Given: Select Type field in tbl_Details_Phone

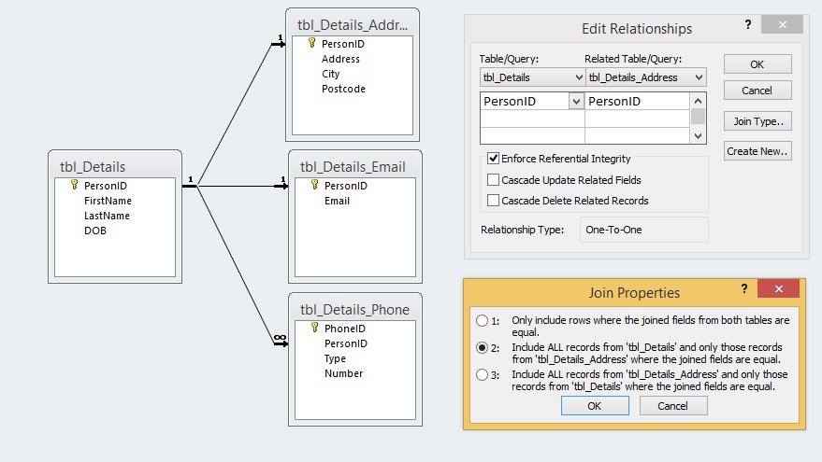Looking at the screenshot, I should tap(335, 359).
